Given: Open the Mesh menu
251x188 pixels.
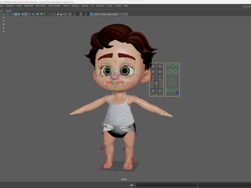Looking at the screenshot, I should pos(19,6).
